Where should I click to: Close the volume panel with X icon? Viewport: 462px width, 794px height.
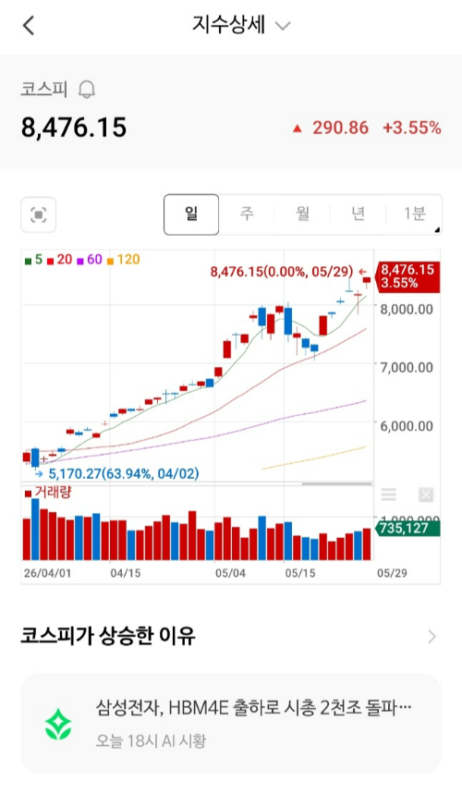pyautogui.click(x=426, y=495)
